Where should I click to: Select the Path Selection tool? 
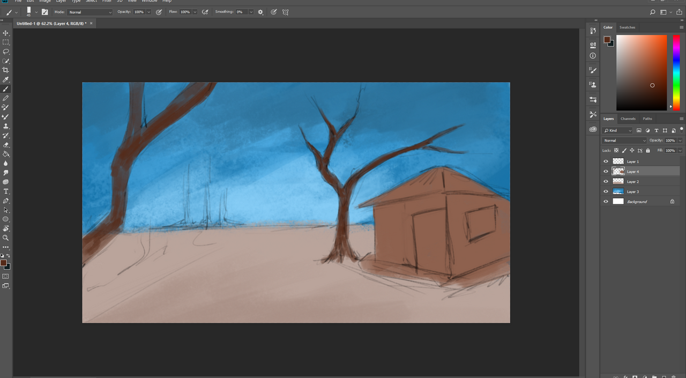click(x=6, y=210)
